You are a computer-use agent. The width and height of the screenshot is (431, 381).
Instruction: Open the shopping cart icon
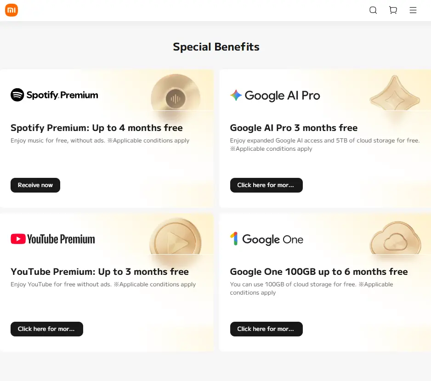pyautogui.click(x=393, y=10)
